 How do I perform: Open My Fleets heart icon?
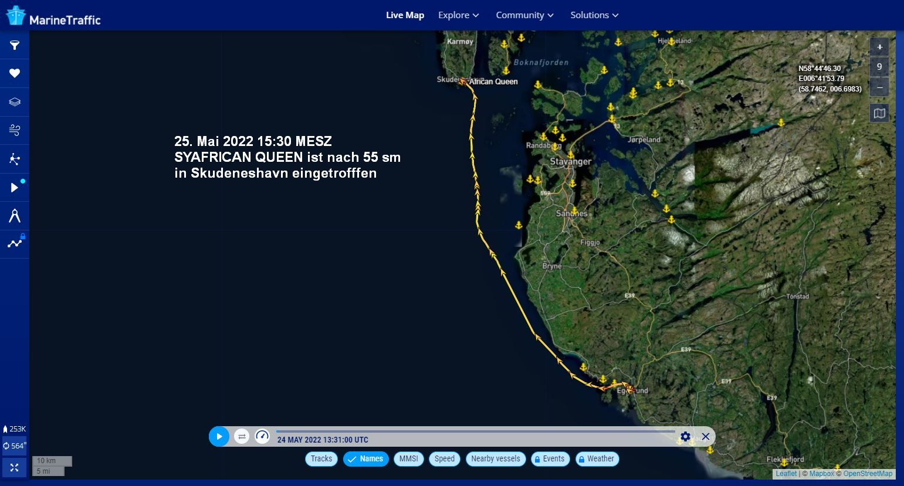point(15,73)
